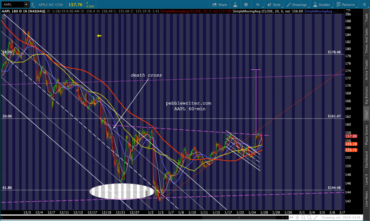
Task: Click the symbol link chain icon
Action: click(x=33, y=4)
